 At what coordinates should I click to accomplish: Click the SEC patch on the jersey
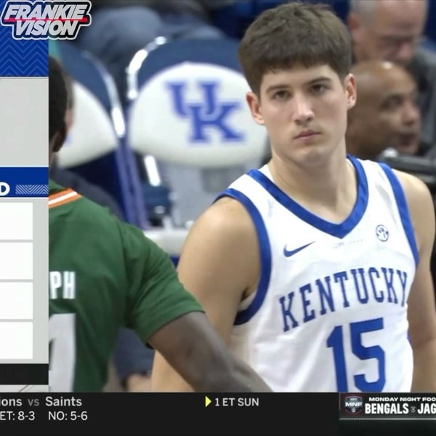(382, 233)
